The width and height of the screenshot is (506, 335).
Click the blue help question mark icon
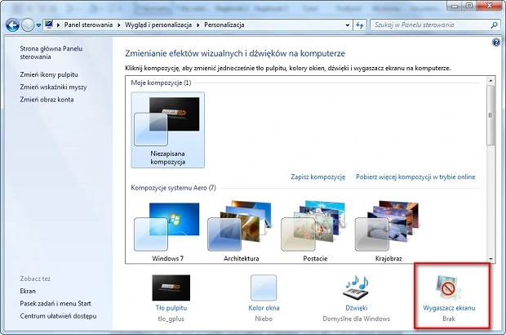[496, 42]
